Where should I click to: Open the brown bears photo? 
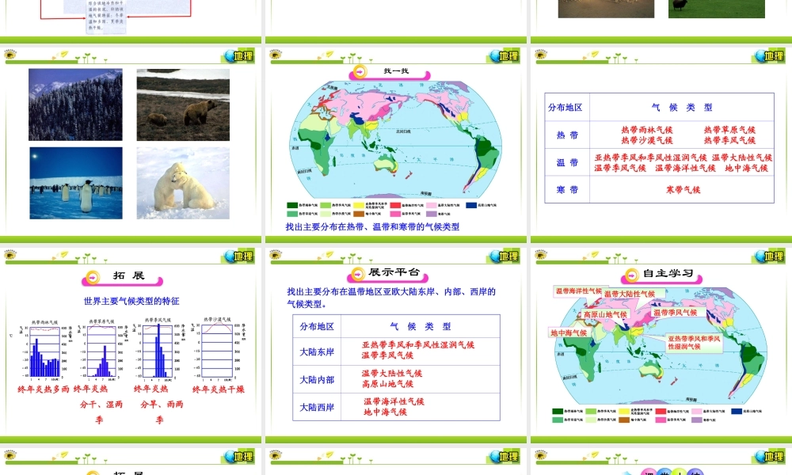[x=183, y=104]
